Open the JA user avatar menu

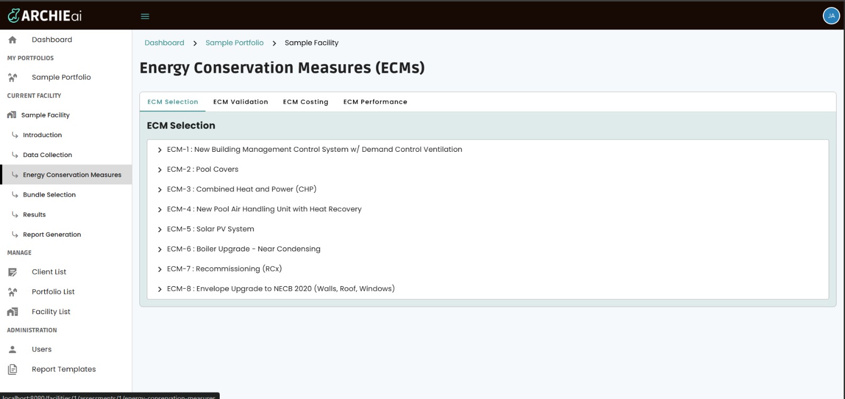coord(831,16)
